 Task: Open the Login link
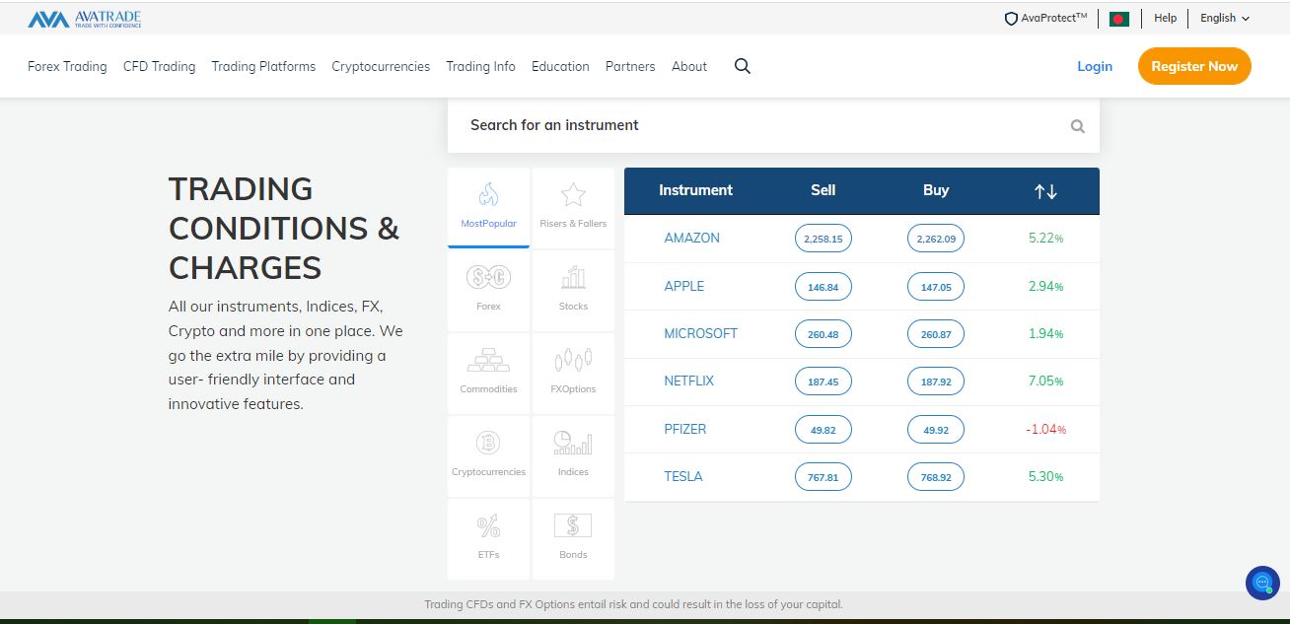click(1095, 66)
